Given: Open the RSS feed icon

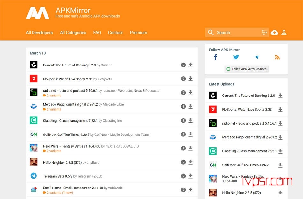Looking at the screenshot, I should click(x=277, y=57).
